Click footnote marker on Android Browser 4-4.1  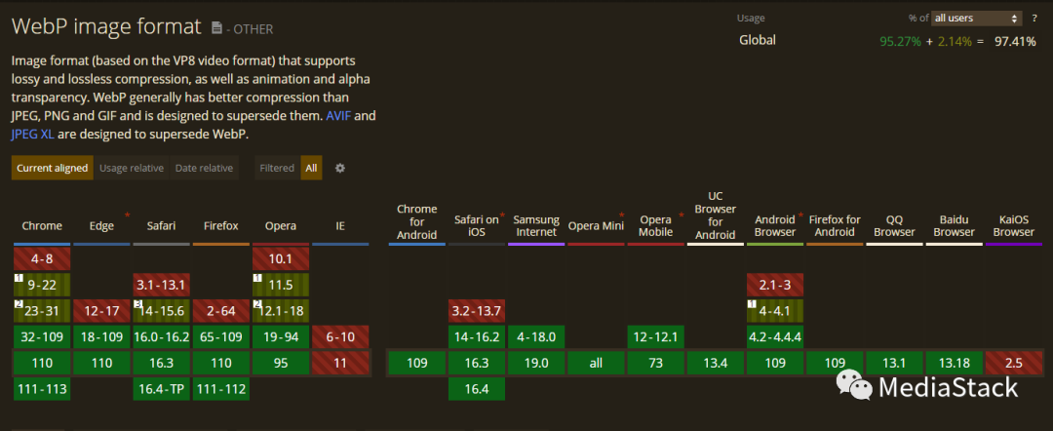pos(752,305)
